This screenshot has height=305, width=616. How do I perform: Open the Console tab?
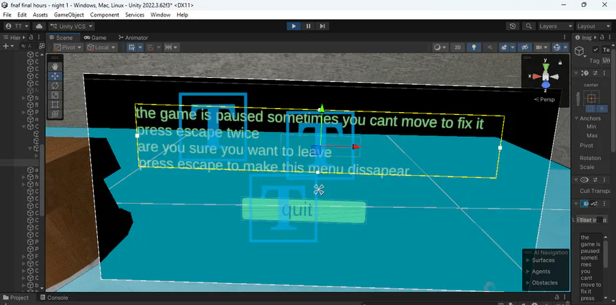(54, 297)
